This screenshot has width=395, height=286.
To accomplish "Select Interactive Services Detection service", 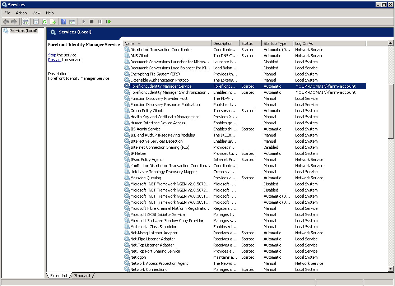I will point(244,141).
